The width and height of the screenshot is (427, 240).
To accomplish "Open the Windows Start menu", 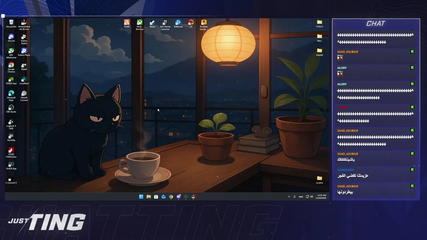I will [141, 197].
